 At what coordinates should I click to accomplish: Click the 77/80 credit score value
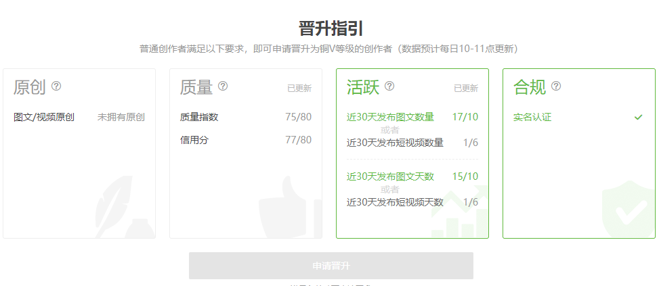pos(299,140)
